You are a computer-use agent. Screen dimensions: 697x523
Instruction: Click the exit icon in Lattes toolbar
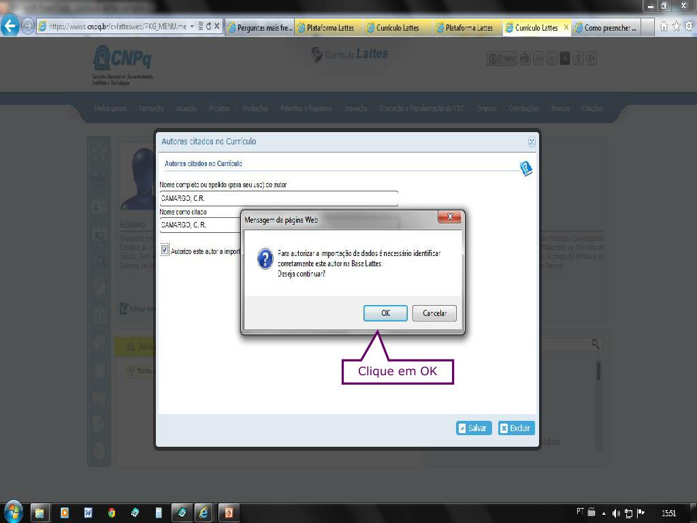pyautogui.click(x=591, y=59)
